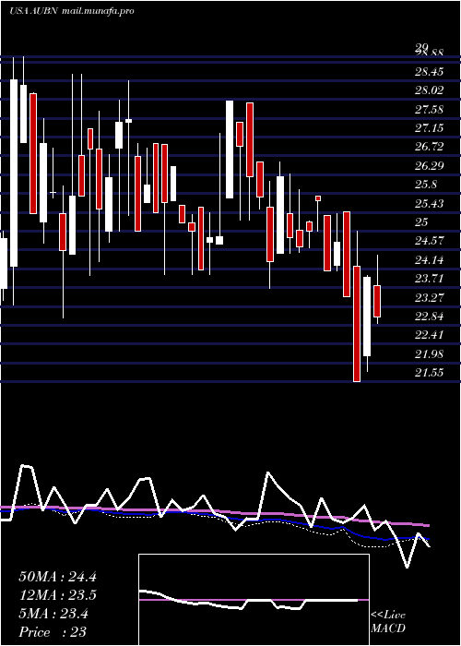Click the <<Live MACD label
The height and width of the screenshot is (646, 461).
coord(388,622)
